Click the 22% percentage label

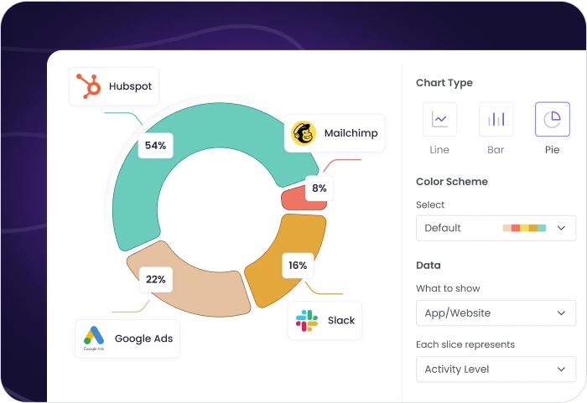[155, 279]
